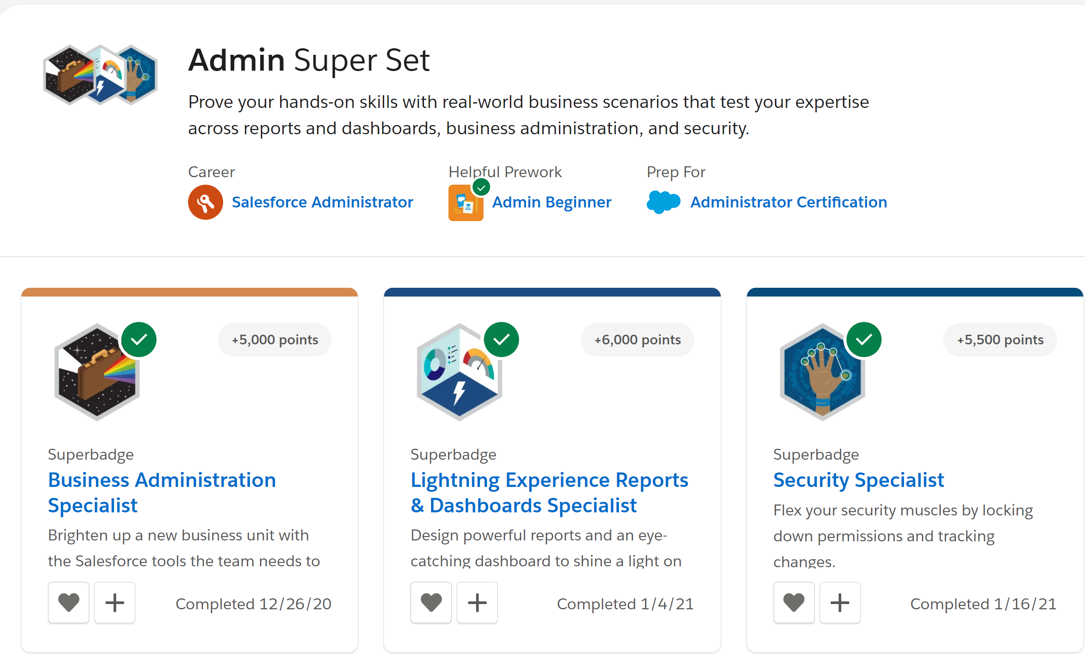Click the Business Administration Specialist briefcase badge
The height and width of the screenshot is (658, 1085).
[97, 372]
